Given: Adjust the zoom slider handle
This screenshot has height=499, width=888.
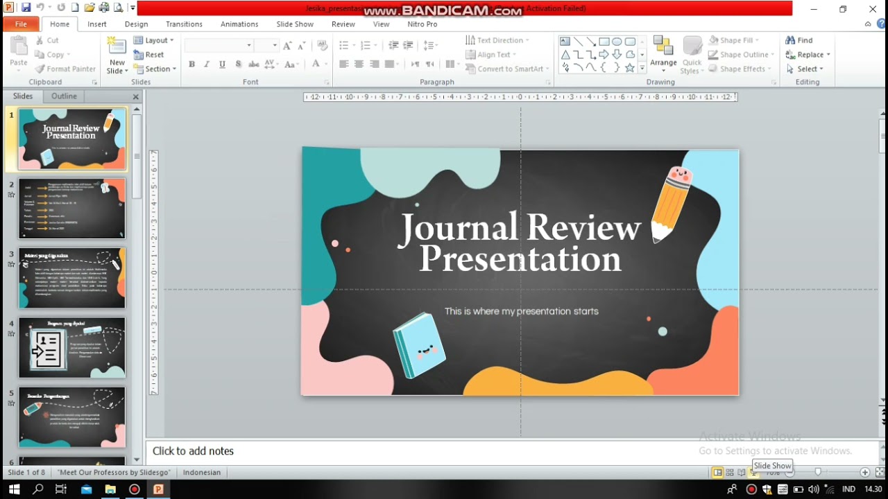Looking at the screenshot, I should 818,472.
